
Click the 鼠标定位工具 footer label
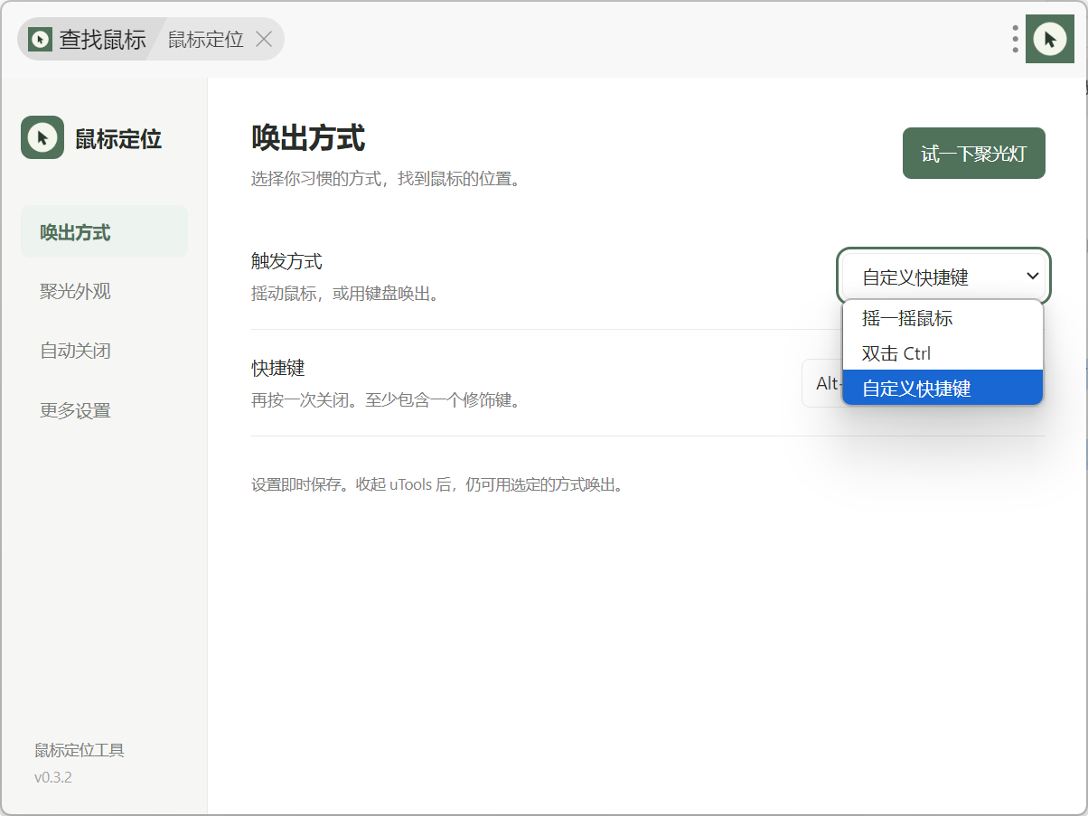click(80, 750)
